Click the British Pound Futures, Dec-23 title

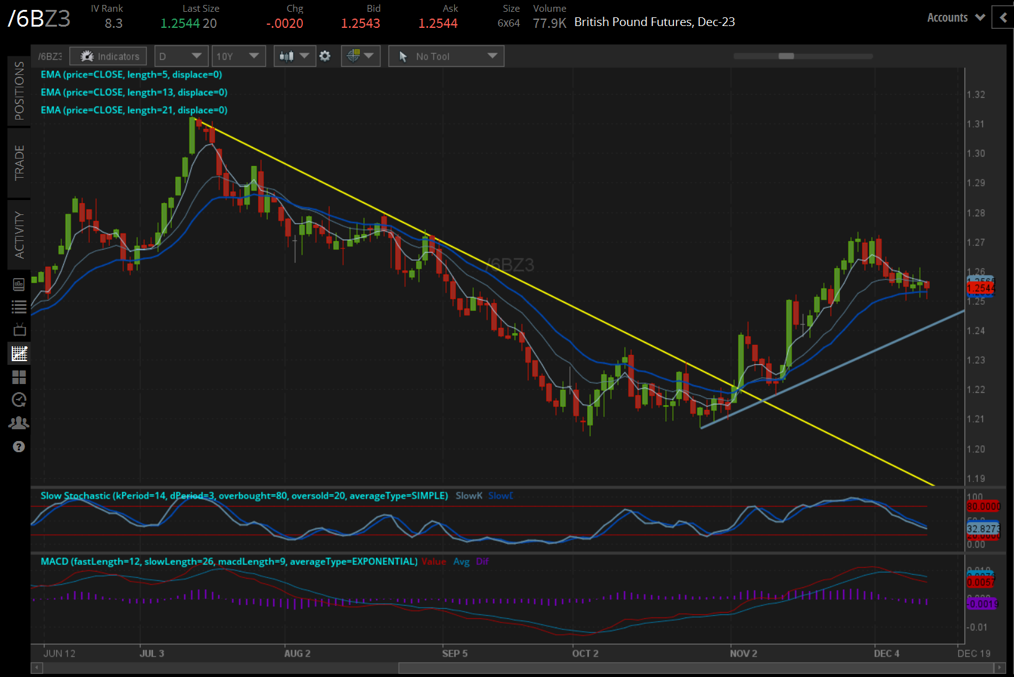(x=655, y=22)
